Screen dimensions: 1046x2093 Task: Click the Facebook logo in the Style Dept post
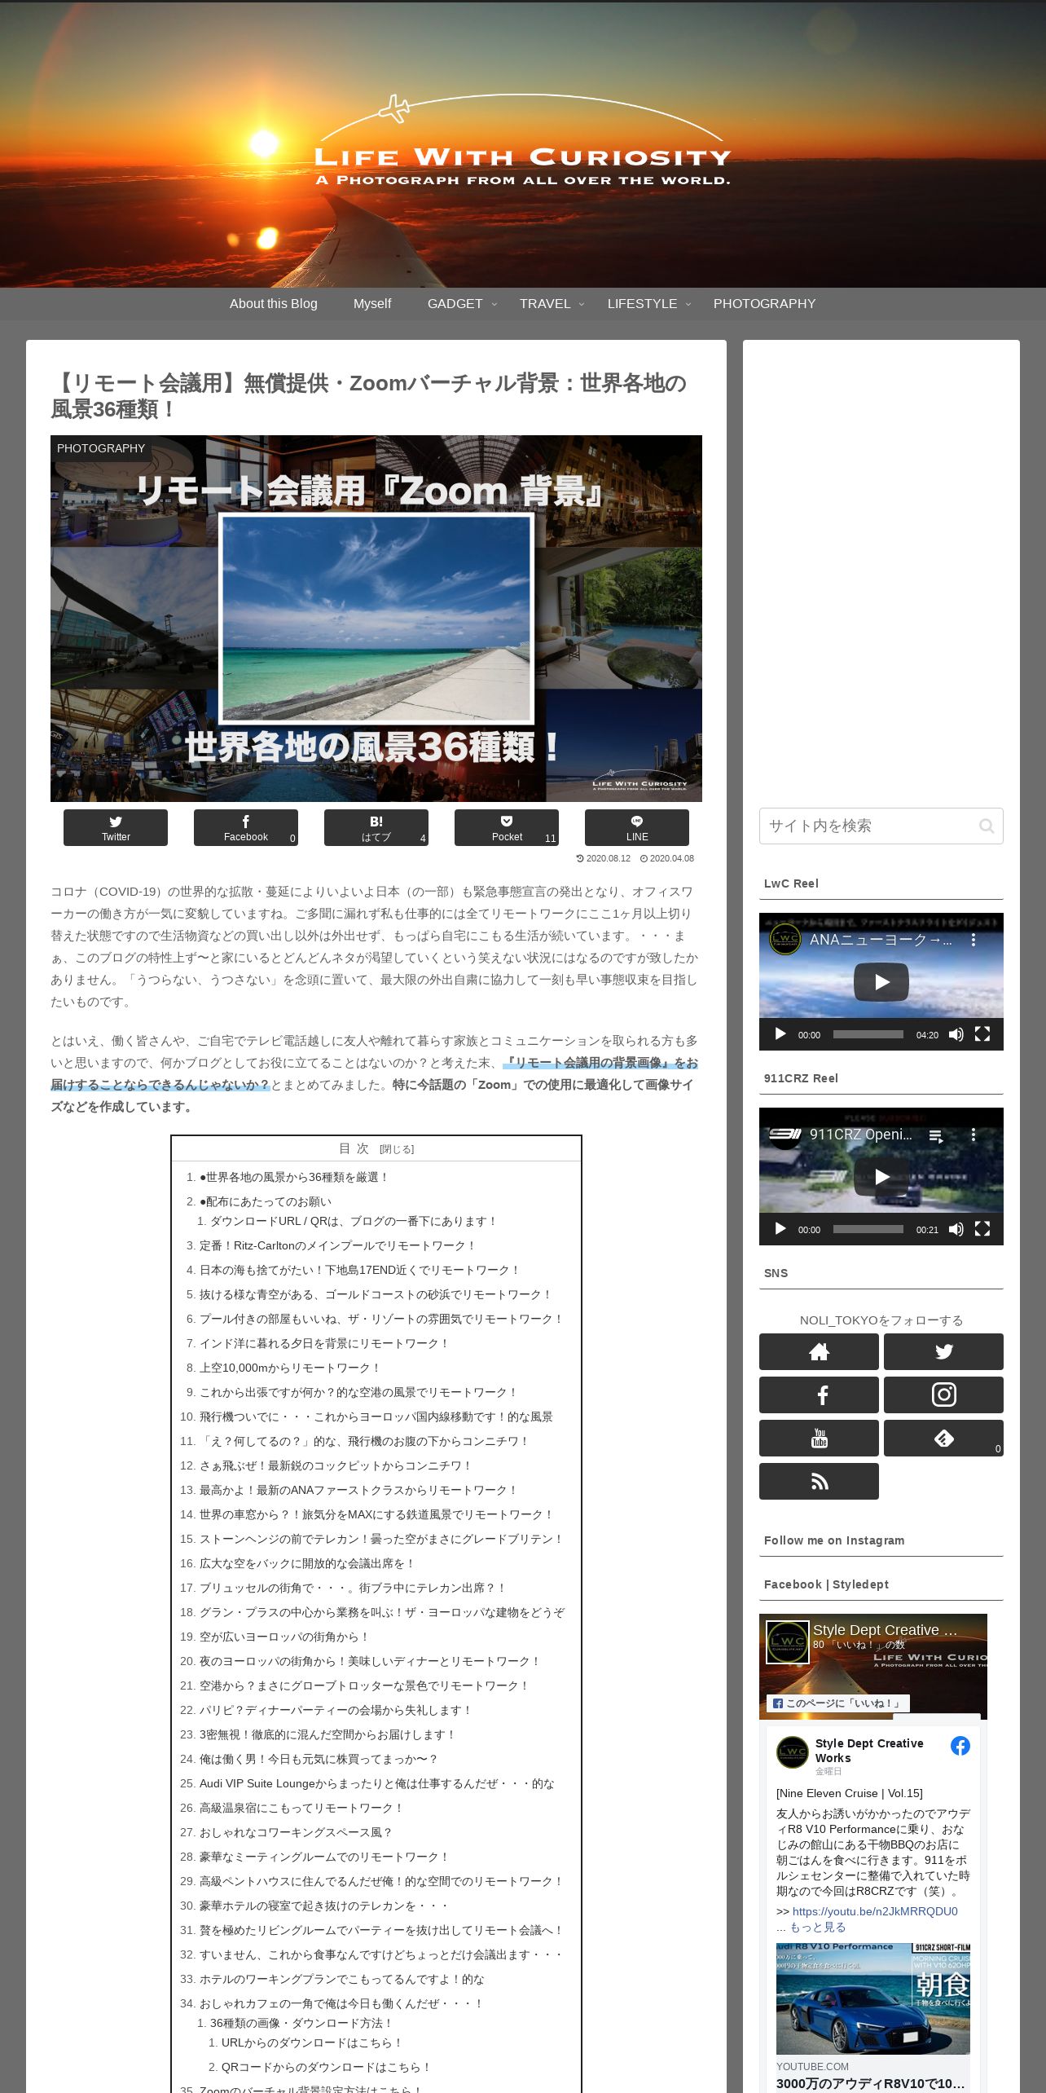[960, 1747]
